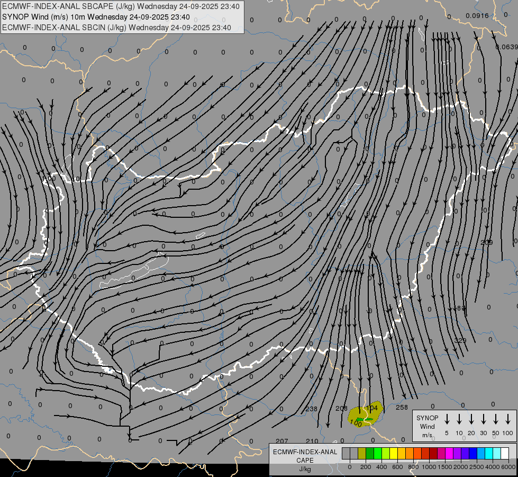Click the 20 m/s wind arrow in legend

coord(471,419)
